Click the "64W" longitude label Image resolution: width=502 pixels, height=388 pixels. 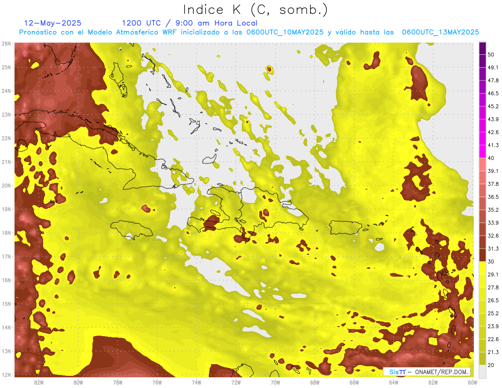pyautogui.click(x=394, y=382)
